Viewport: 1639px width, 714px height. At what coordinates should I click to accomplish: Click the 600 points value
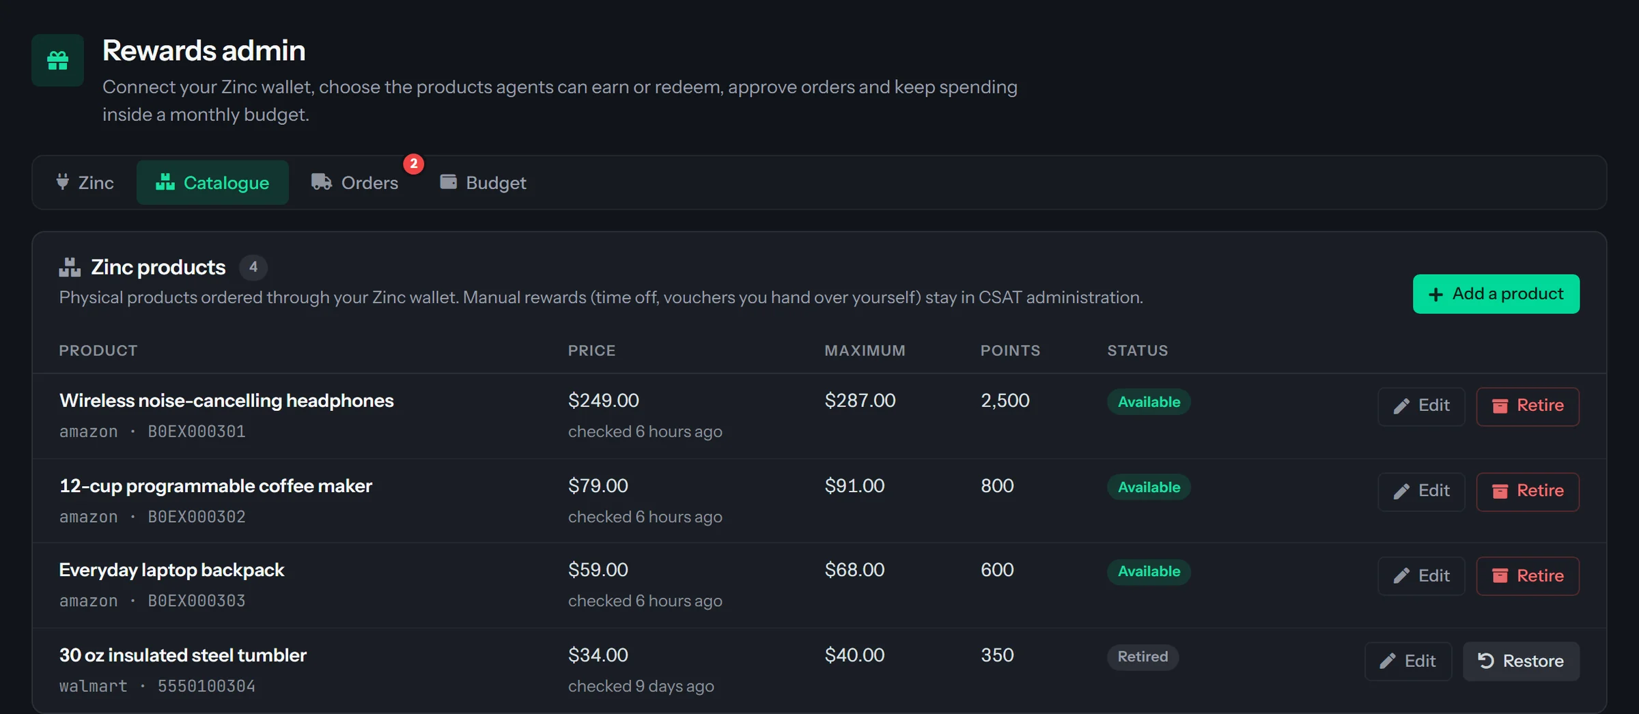point(997,570)
